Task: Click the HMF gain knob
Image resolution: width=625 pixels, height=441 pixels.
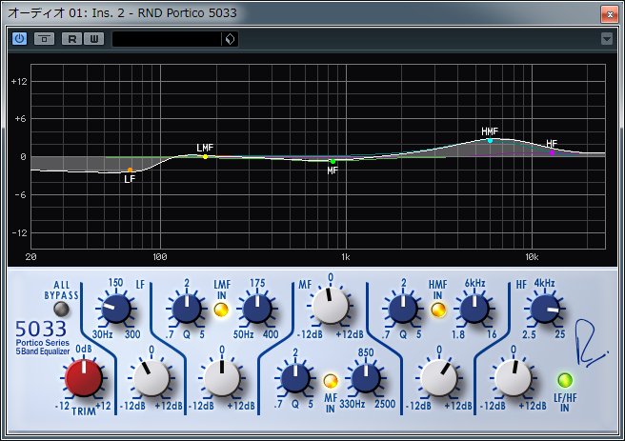Action: tap(439, 378)
